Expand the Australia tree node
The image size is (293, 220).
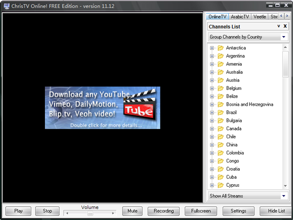point(212,72)
